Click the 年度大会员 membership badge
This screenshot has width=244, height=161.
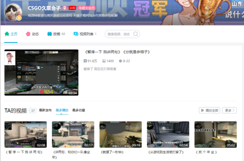(86, 8)
